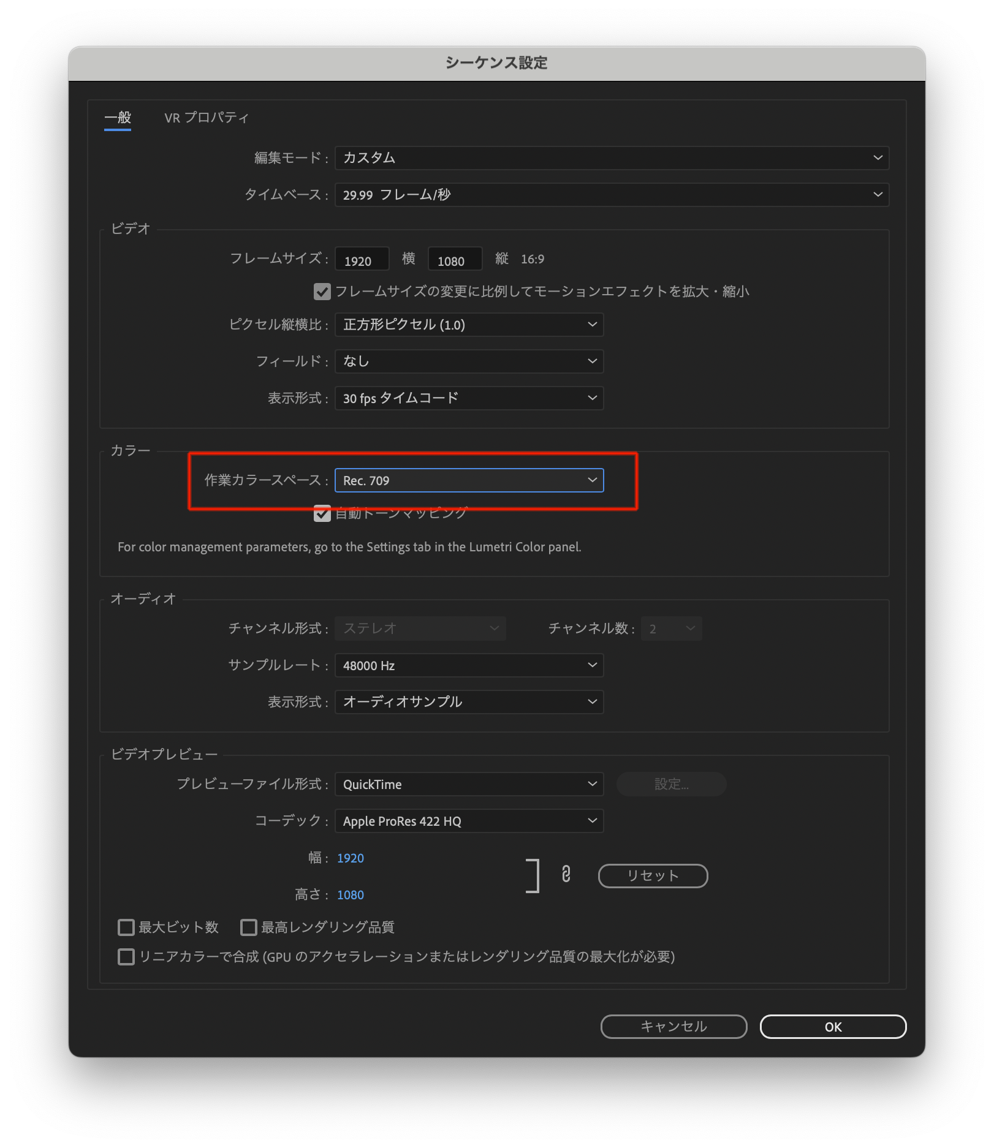Open the コーデック Apple ProRes dropdown
The image size is (994, 1148).
469,821
